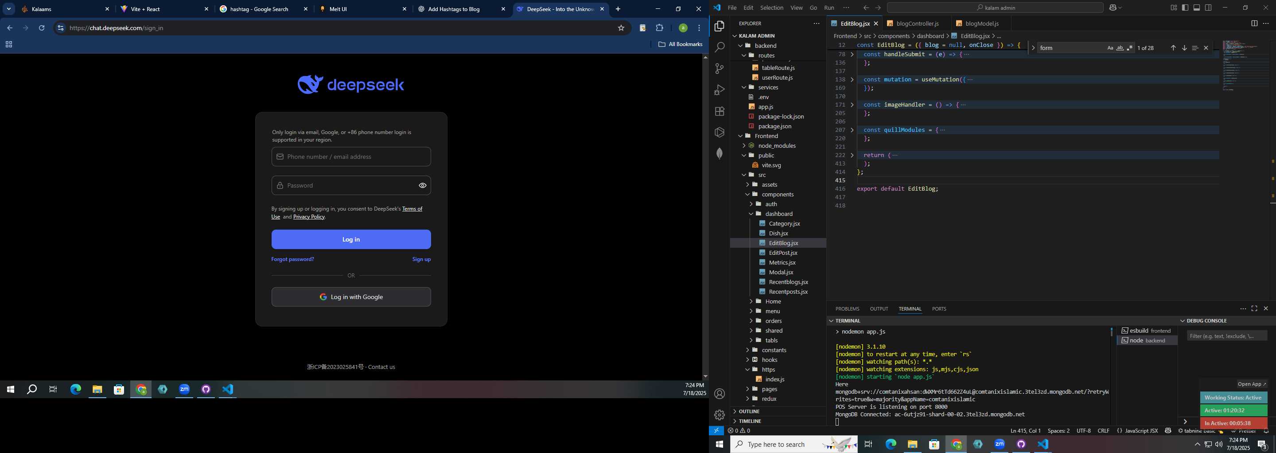Collapse the dashboard folder in Explorer
This screenshot has width=1276, height=453.
[779, 214]
